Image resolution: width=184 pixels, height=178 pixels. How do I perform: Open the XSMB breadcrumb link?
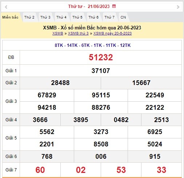(58, 33)
